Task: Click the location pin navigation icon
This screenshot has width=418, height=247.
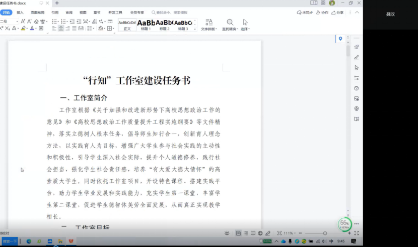Action: [x=340, y=39]
